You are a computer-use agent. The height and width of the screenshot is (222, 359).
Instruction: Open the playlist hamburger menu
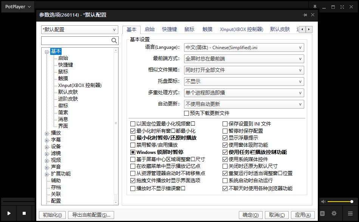(350, 213)
